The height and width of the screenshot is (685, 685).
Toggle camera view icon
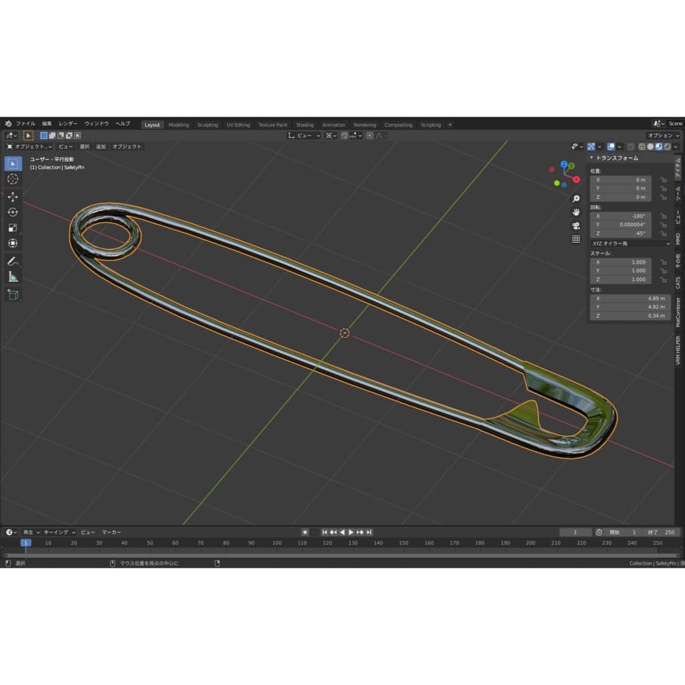(x=576, y=226)
